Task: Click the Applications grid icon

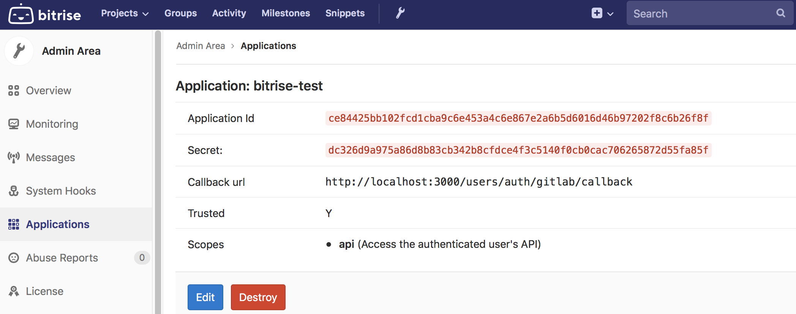Action: coord(14,224)
